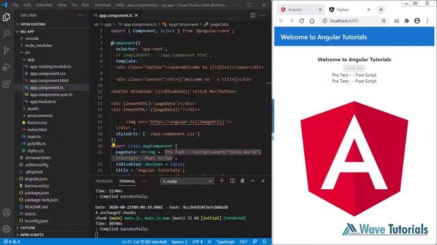Open Manage gear in activity bar
The image size is (437, 245).
(x=6, y=229)
